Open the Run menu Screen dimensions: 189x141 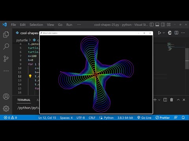tap(69, 25)
